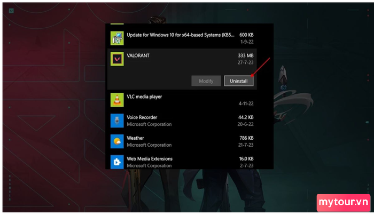374x216 pixels.
Task: Click the VALORANT app name
Action: [x=138, y=55]
